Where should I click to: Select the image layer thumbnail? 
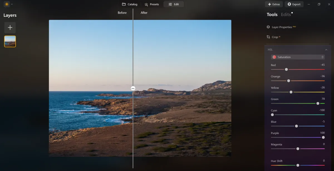10,41
